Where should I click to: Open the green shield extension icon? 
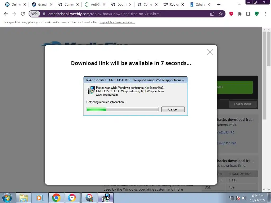point(257,14)
